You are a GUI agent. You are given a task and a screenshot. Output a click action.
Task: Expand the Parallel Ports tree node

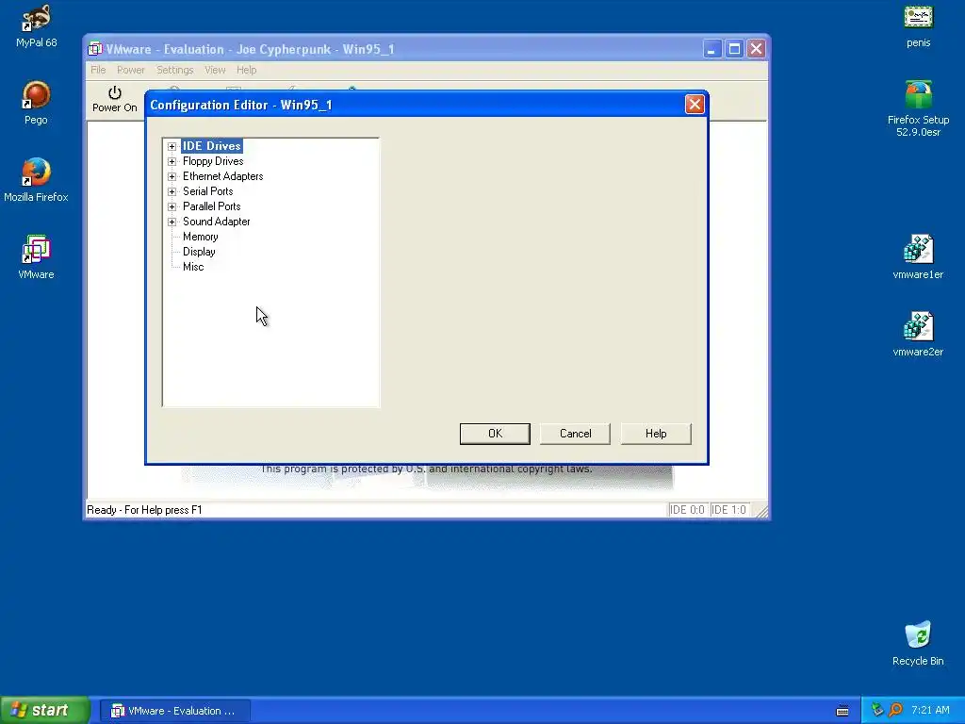click(x=172, y=206)
